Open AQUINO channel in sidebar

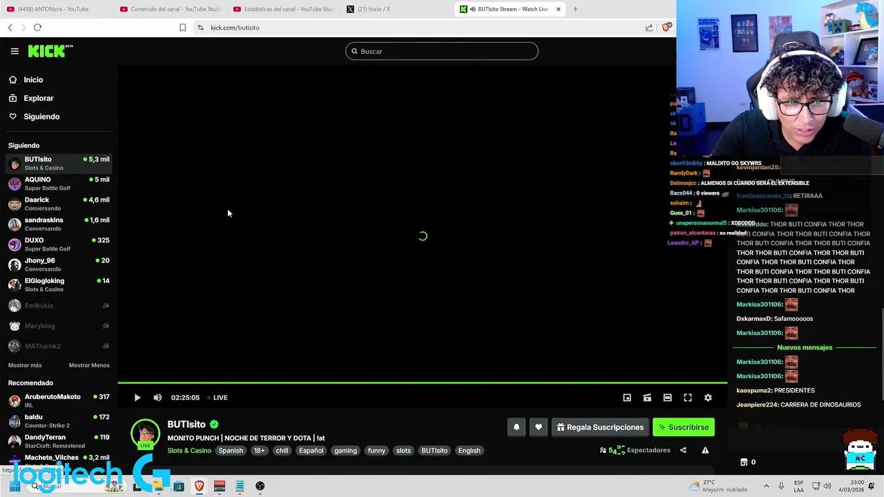tap(59, 184)
